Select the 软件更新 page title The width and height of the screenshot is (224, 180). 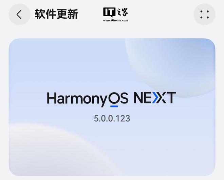56,14
